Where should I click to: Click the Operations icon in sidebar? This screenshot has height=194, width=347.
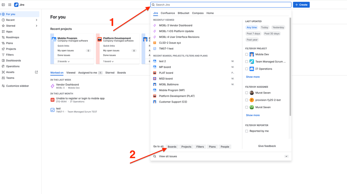click(x=3, y=66)
